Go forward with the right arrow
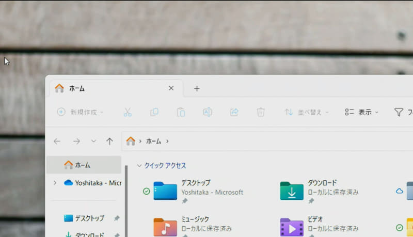The image size is (413, 237). coord(76,141)
